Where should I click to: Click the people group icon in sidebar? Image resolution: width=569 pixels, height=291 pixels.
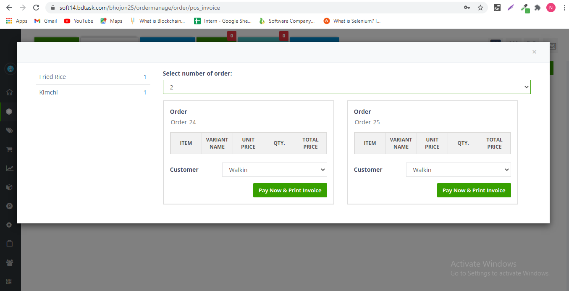[9, 263]
